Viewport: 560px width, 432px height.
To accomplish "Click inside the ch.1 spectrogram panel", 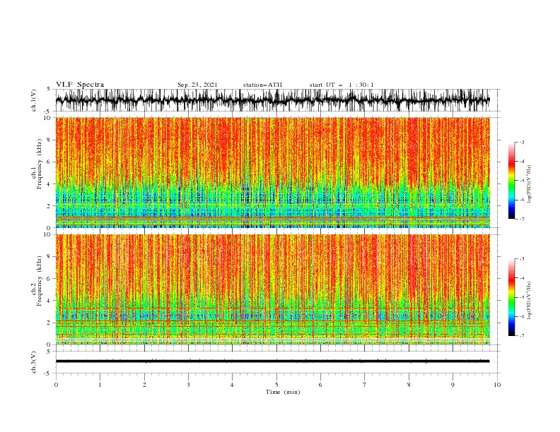I will 272,172.
